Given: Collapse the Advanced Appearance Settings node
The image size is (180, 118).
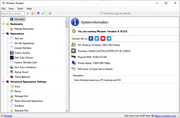Looking at the screenshot, I should point(3,82).
